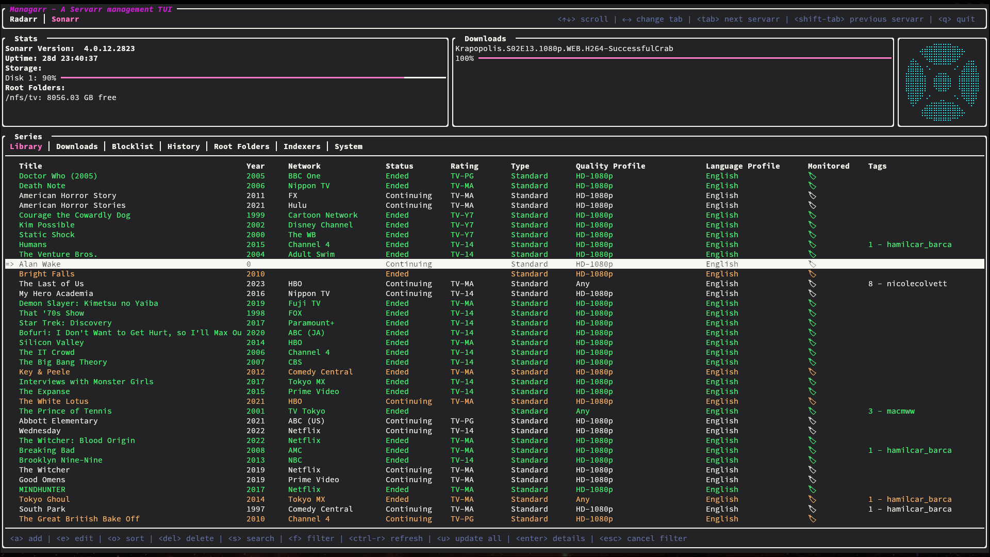The image size is (990, 557).
Task: Click the Disk 1 usage bar
Action: click(x=232, y=77)
